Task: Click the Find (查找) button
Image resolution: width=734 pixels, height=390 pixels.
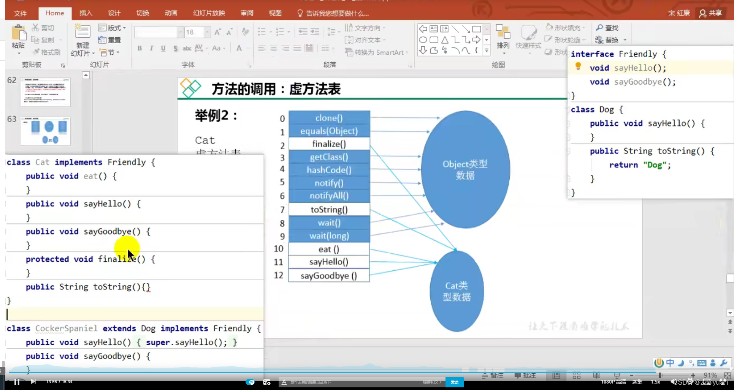Action: click(607, 28)
